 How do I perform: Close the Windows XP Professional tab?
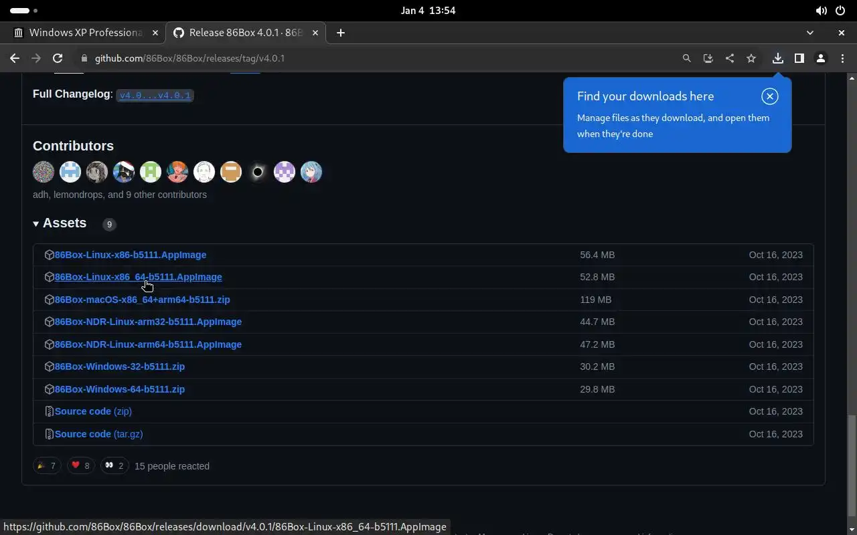[x=155, y=32]
